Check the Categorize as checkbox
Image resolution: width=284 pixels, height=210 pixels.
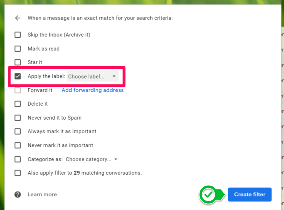click(18, 159)
